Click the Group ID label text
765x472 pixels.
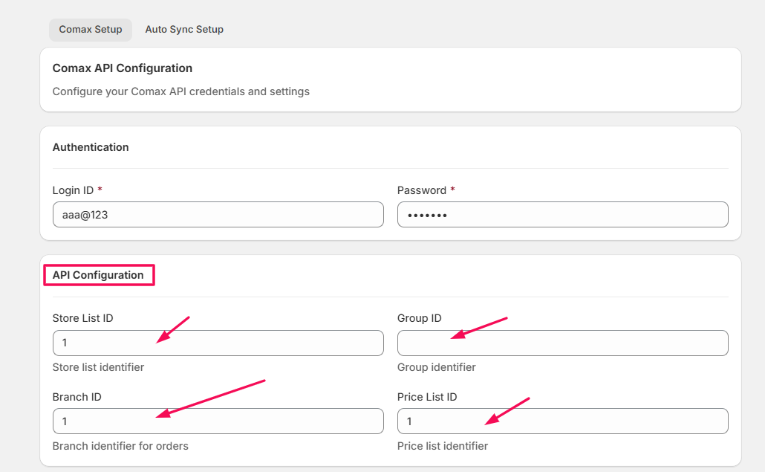tap(419, 318)
